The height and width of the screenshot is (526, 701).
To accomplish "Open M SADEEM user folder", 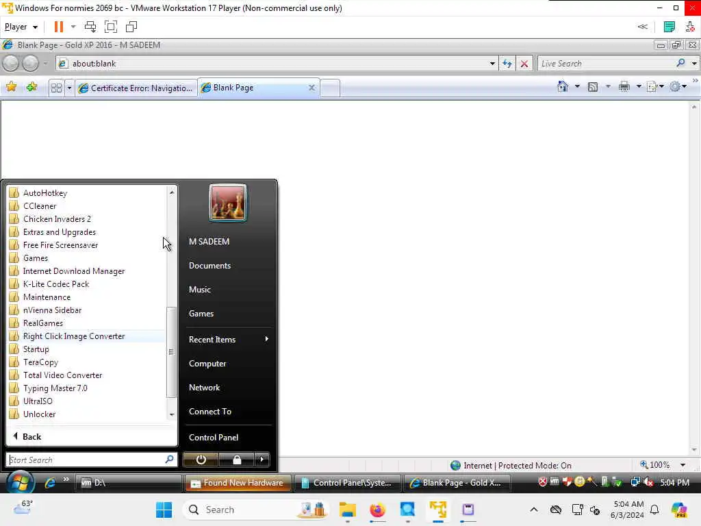I will click(209, 242).
